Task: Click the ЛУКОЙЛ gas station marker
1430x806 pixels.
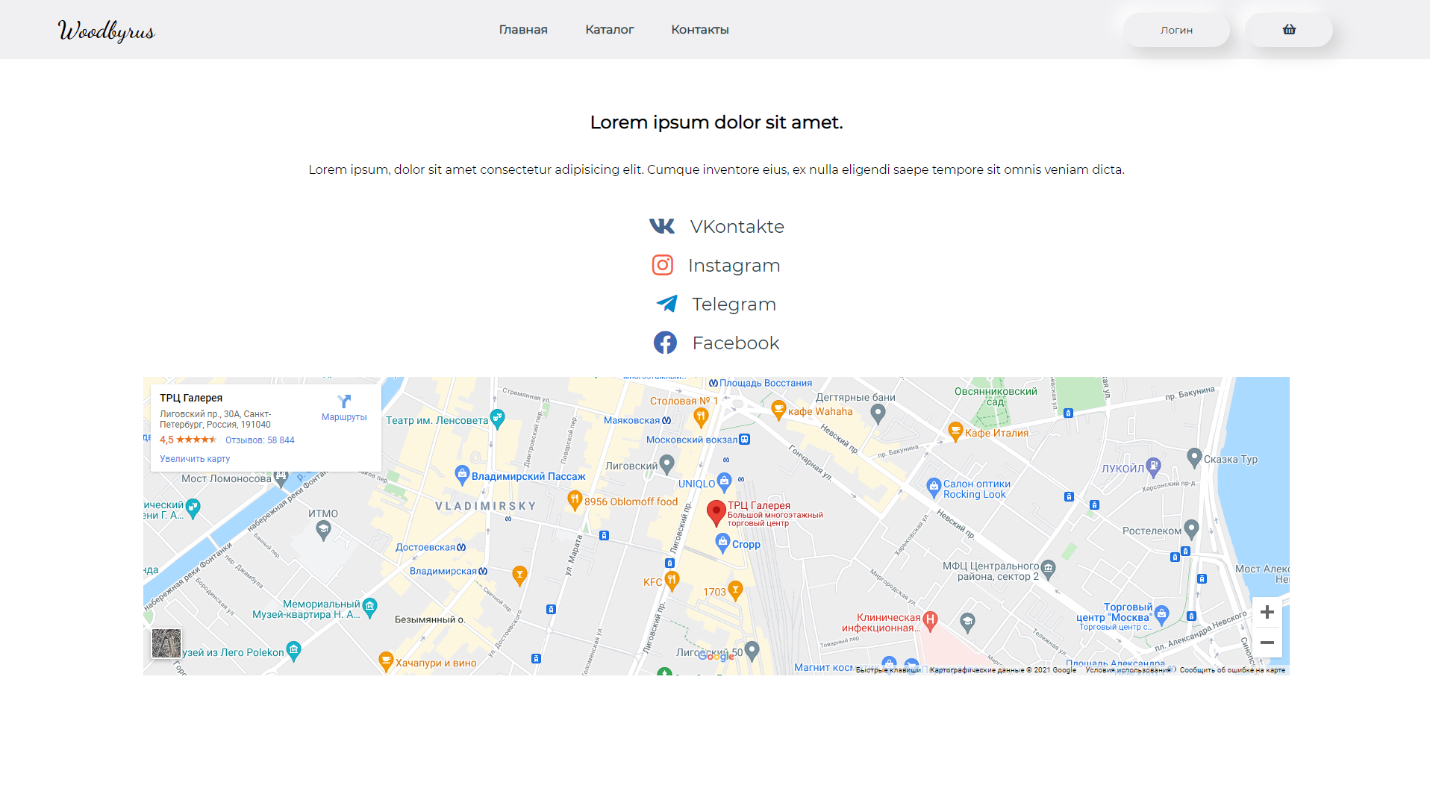Action: pyautogui.click(x=1153, y=467)
